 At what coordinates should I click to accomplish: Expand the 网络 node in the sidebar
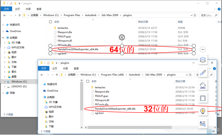(x=3, y=93)
